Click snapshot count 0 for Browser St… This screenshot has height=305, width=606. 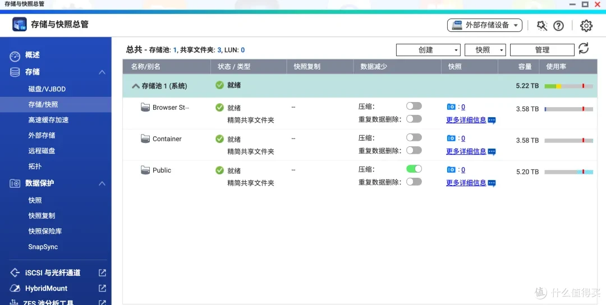[463, 107]
